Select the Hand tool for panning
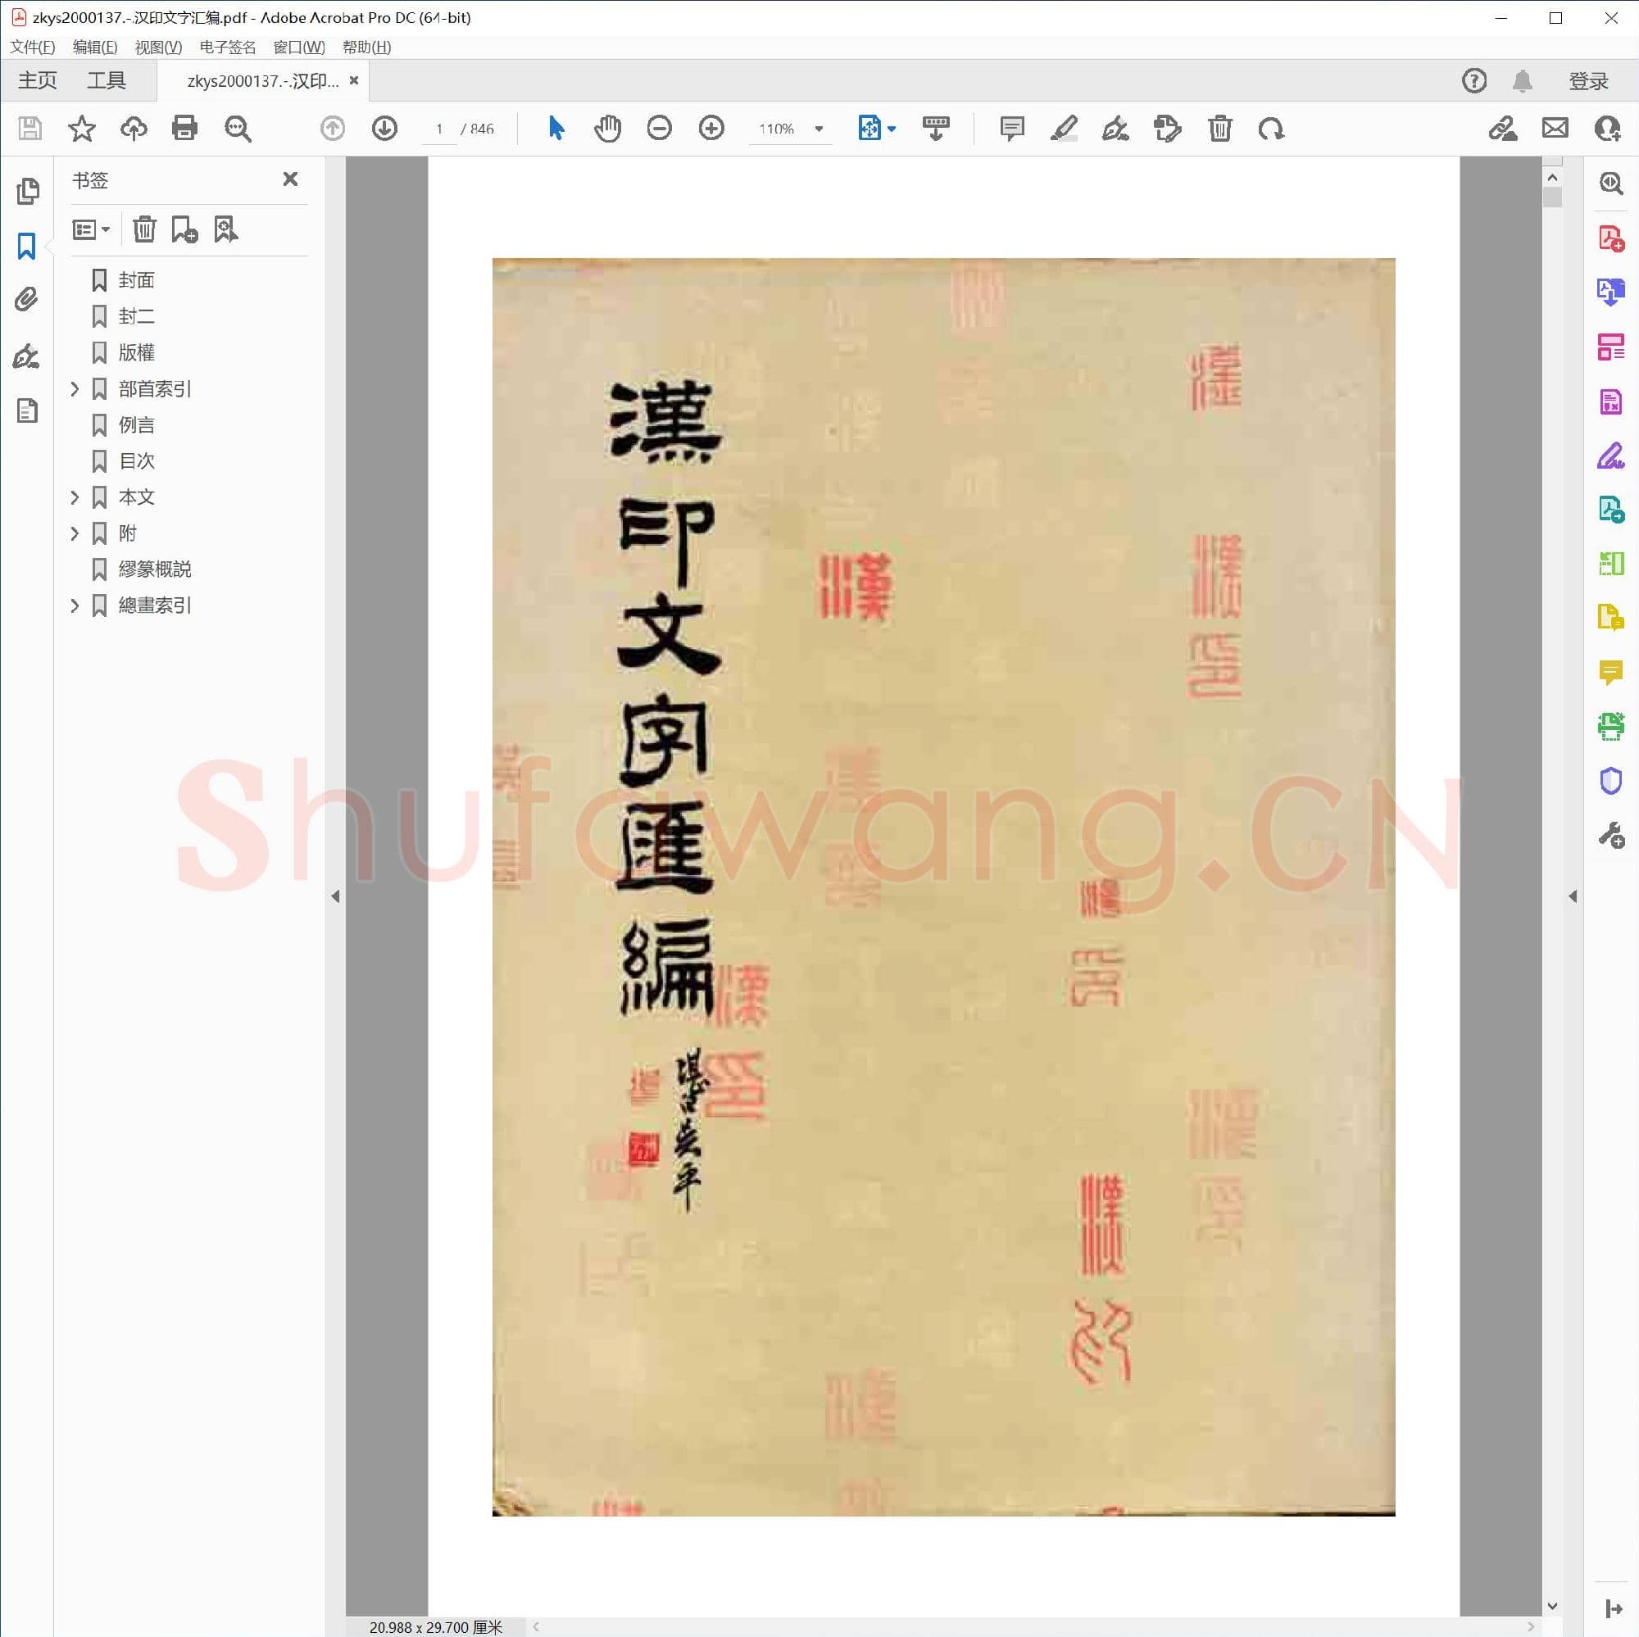The width and height of the screenshot is (1639, 1637). point(607,129)
